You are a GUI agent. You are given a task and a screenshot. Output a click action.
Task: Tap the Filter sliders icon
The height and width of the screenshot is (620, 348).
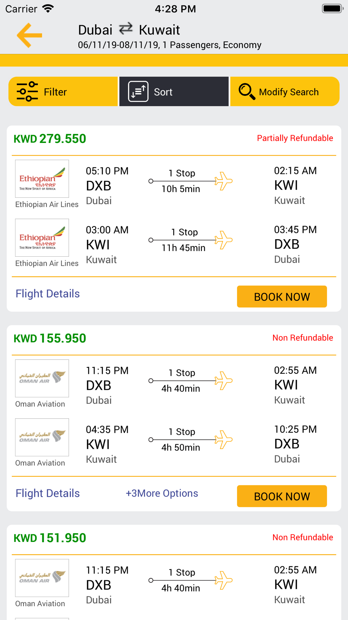pyautogui.click(x=27, y=91)
